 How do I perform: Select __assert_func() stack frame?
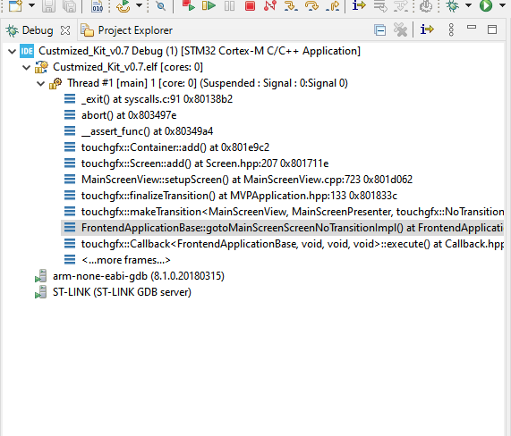(x=147, y=131)
